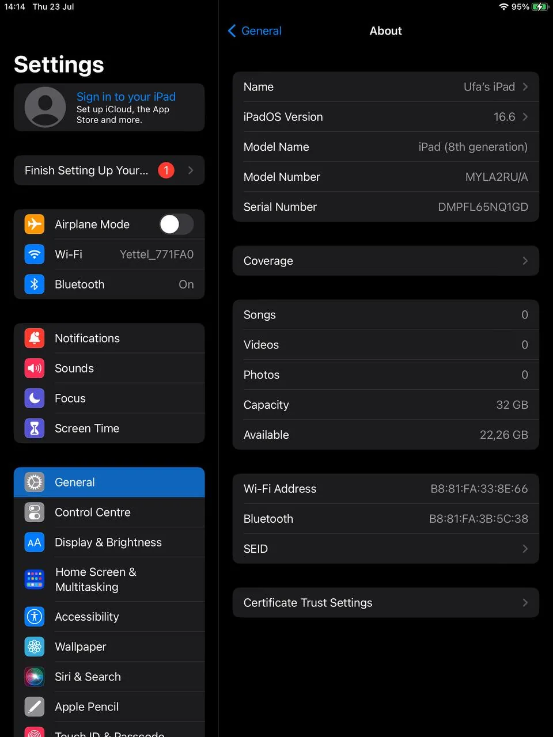This screenshot has width=553, height=737.
Task: Tap the Bluetooth icon in sidebar
Action: click(x=35, y=284)
